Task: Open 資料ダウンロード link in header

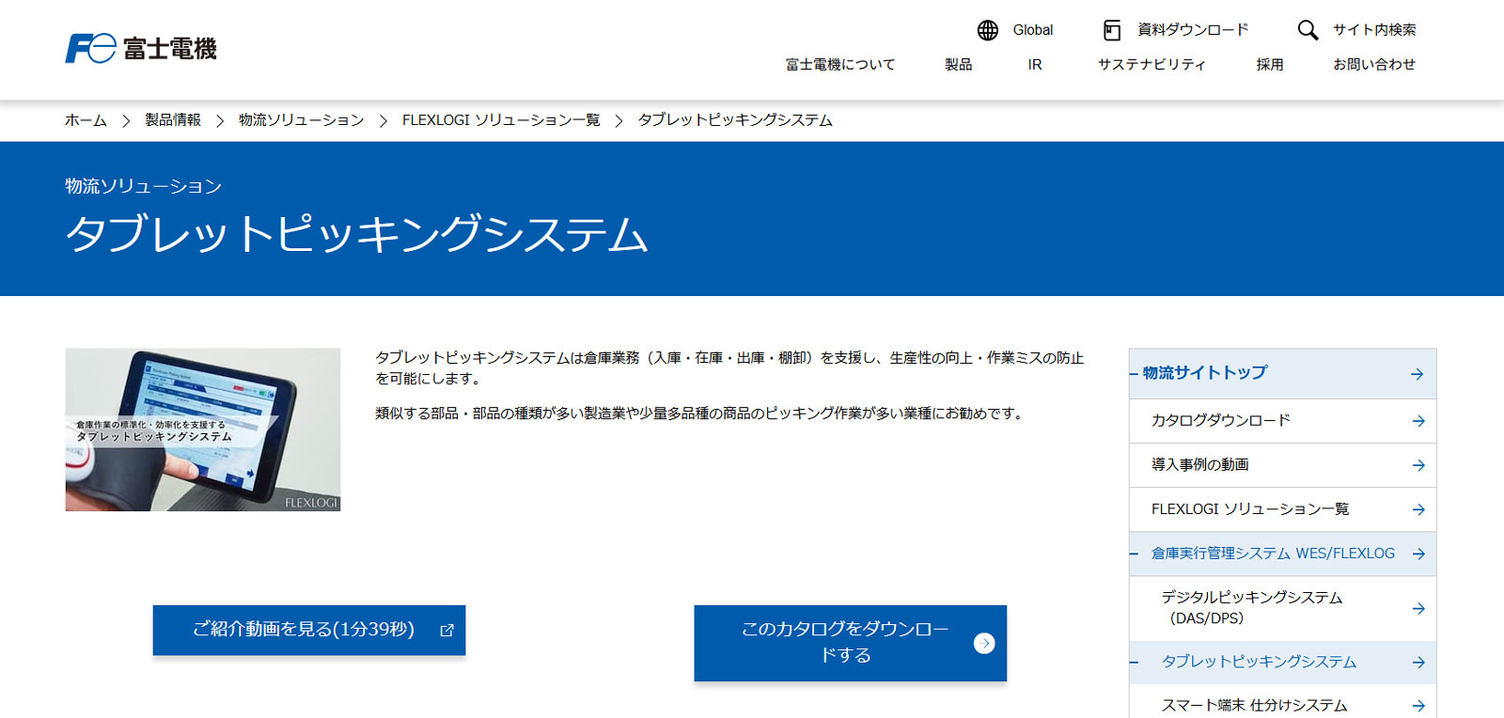Action: click(x=1193, y=30)
